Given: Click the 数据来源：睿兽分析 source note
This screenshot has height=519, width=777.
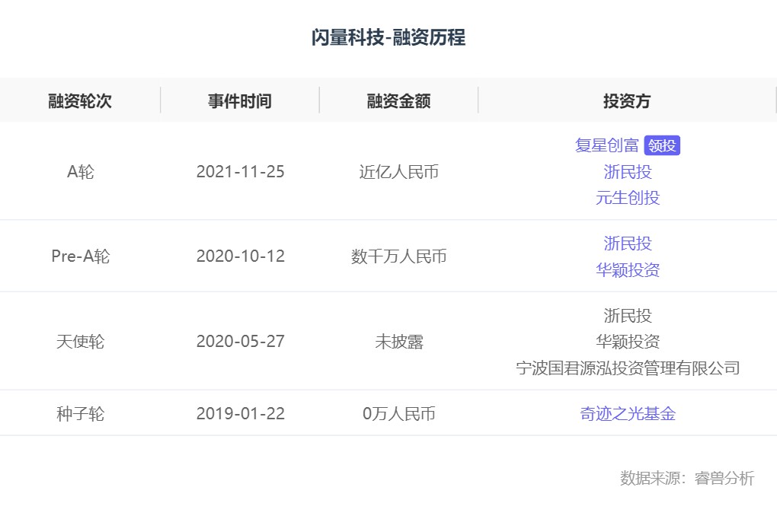Looking at the screenshot, I should (687, 478).
